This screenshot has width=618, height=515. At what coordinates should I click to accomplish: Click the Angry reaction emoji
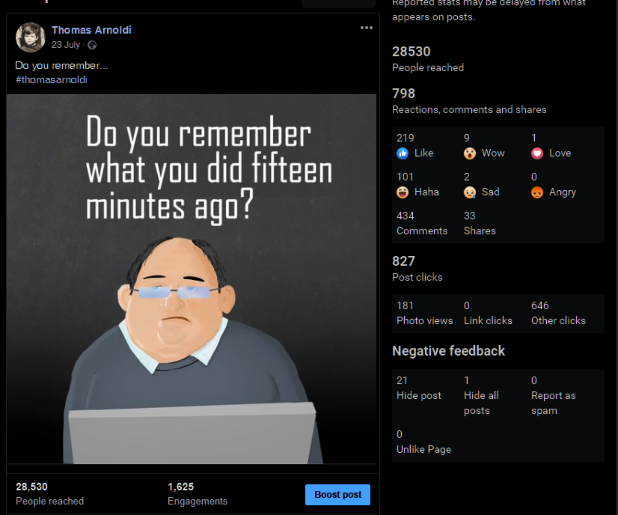[x=537, y=192]
